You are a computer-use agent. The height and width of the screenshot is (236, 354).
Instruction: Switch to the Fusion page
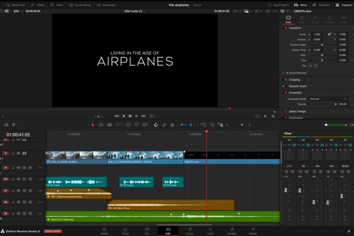click(x=189, y=231)
